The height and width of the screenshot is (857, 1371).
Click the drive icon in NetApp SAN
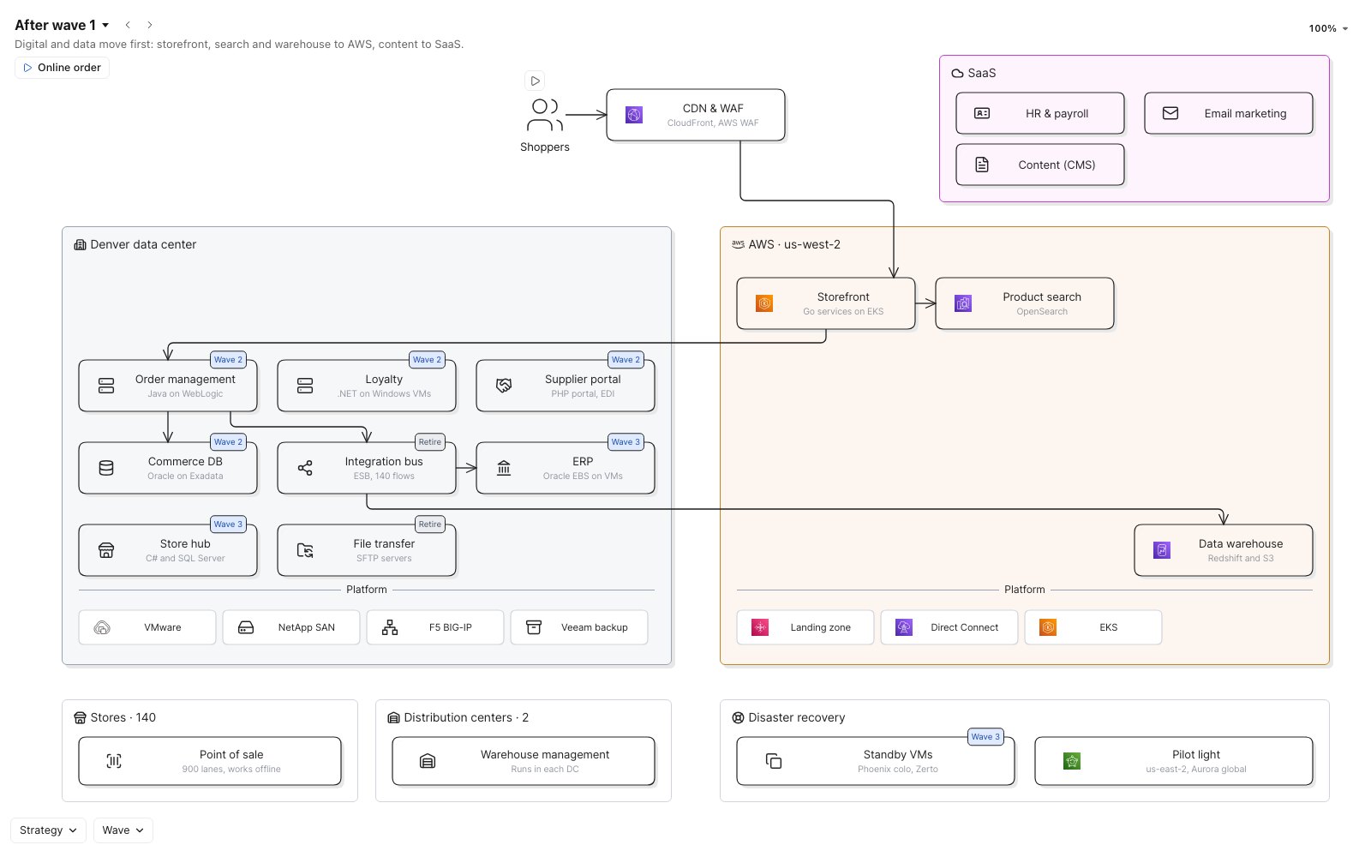pos(246,627)
